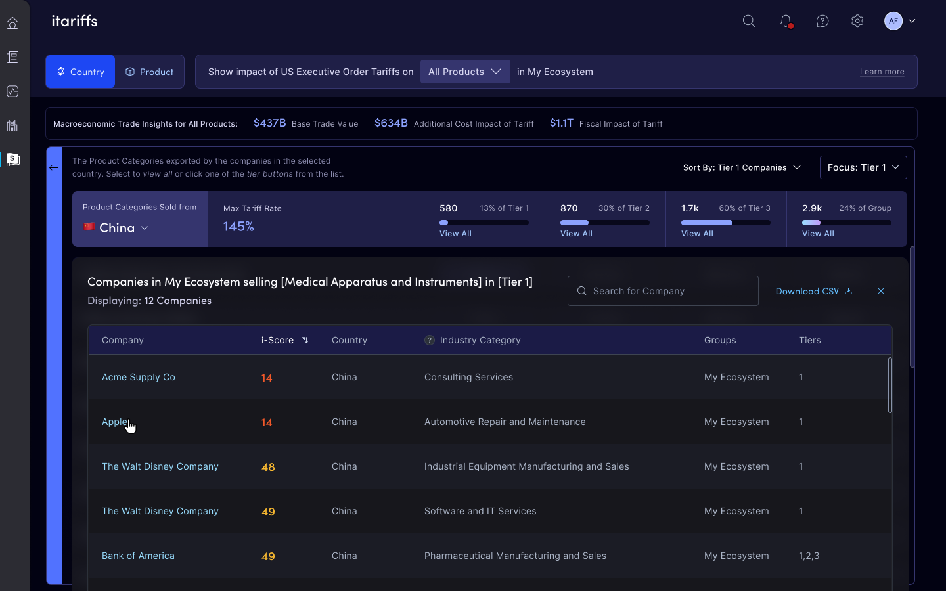This screenshot has width=946, height=591.
Task: Open Bank of America company link
Action: pos(138,556)
